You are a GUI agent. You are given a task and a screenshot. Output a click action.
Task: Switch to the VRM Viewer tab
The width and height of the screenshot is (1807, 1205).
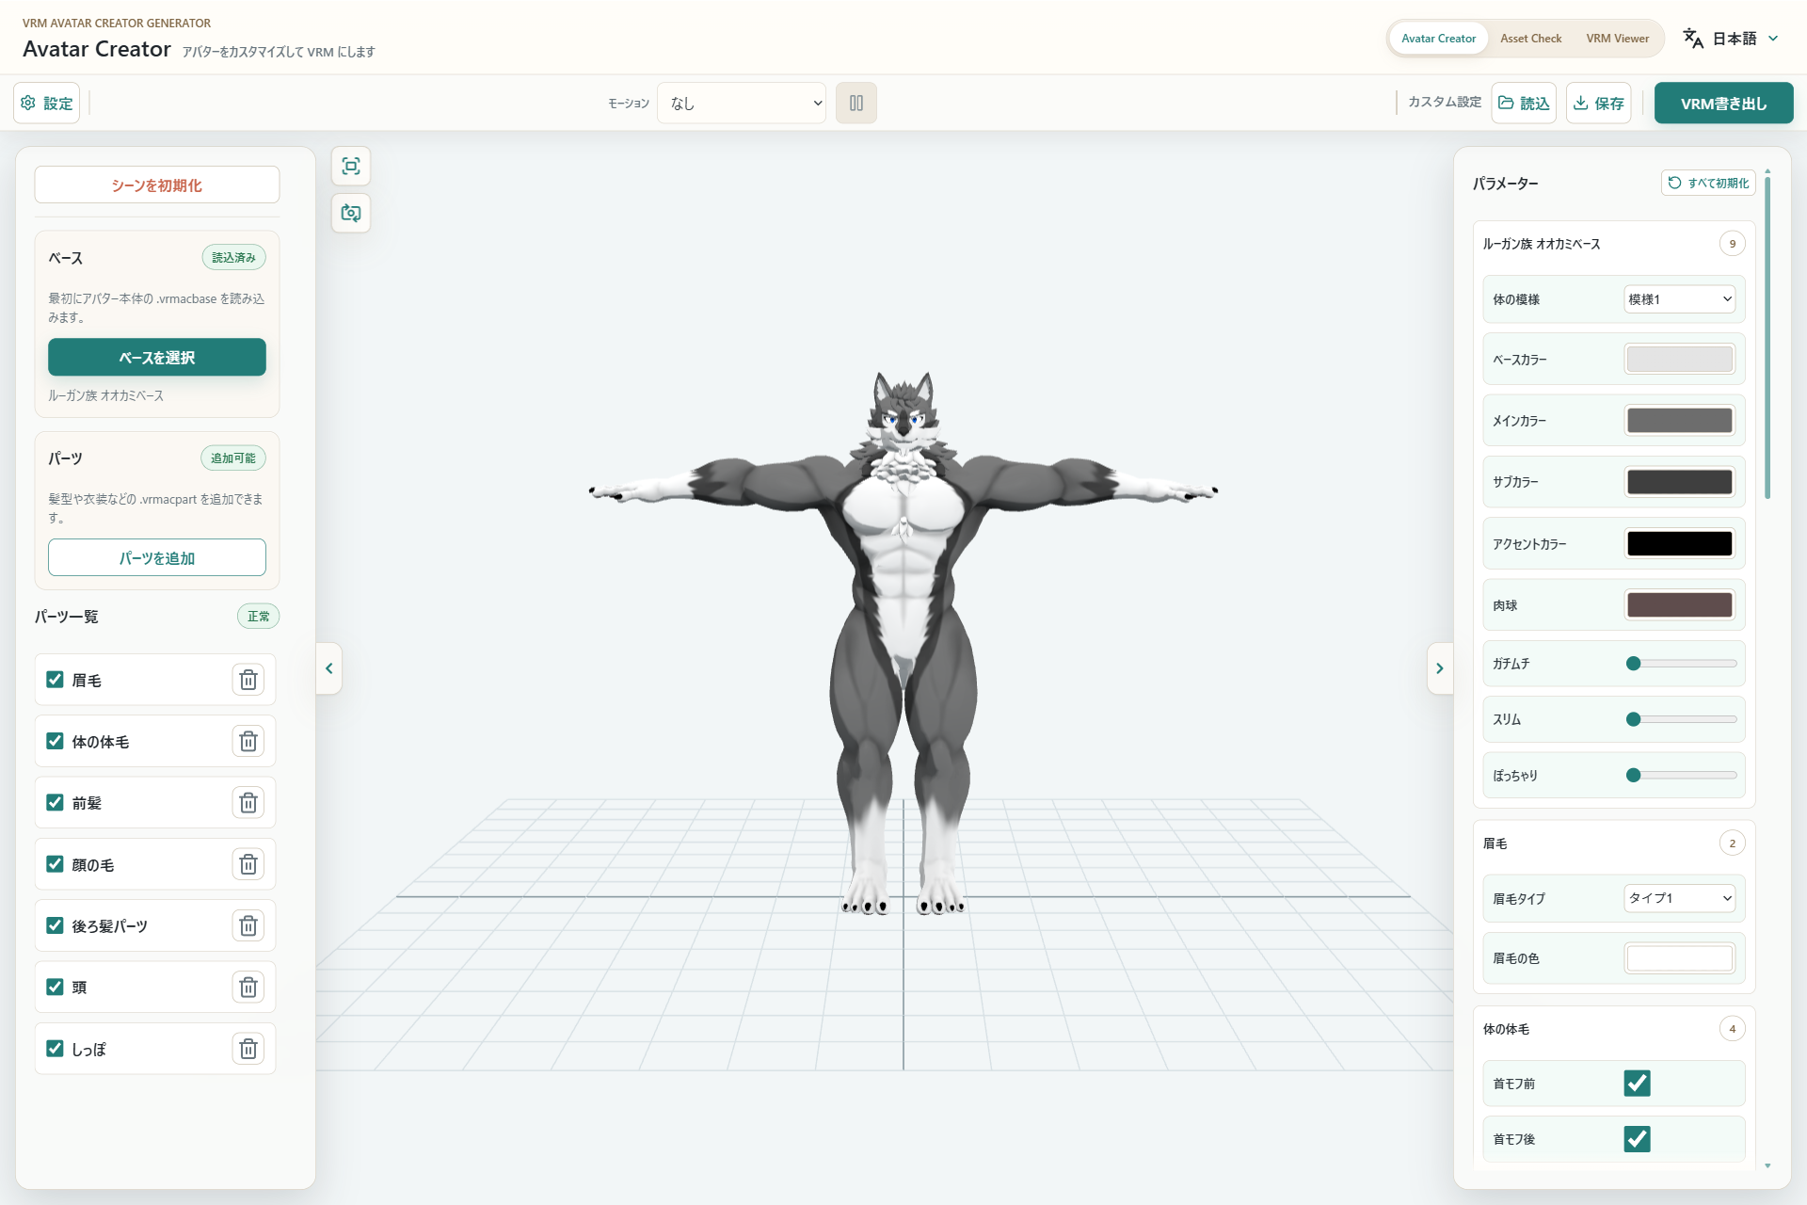coord(1617,39)
